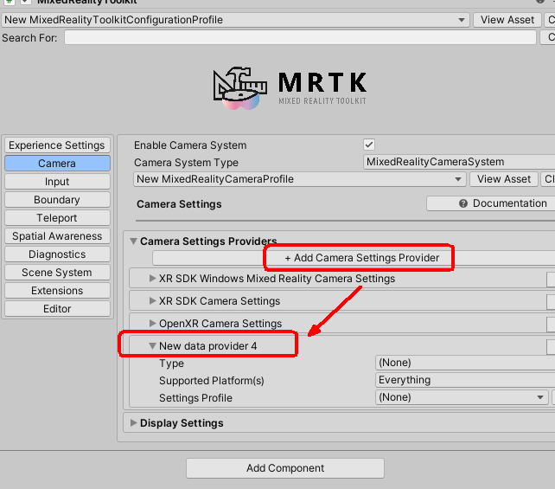This screenshot has height=489, width=555.
Task: Expand OpenXR Camera Settings provider
Action: (152, 323)
